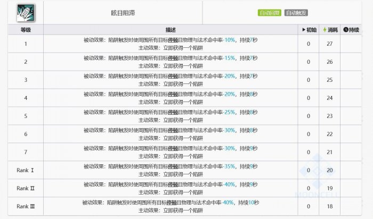373x219 pixels.
Task: Select the Rank Ⅰ row label
Action: click(x=26, y=170)
